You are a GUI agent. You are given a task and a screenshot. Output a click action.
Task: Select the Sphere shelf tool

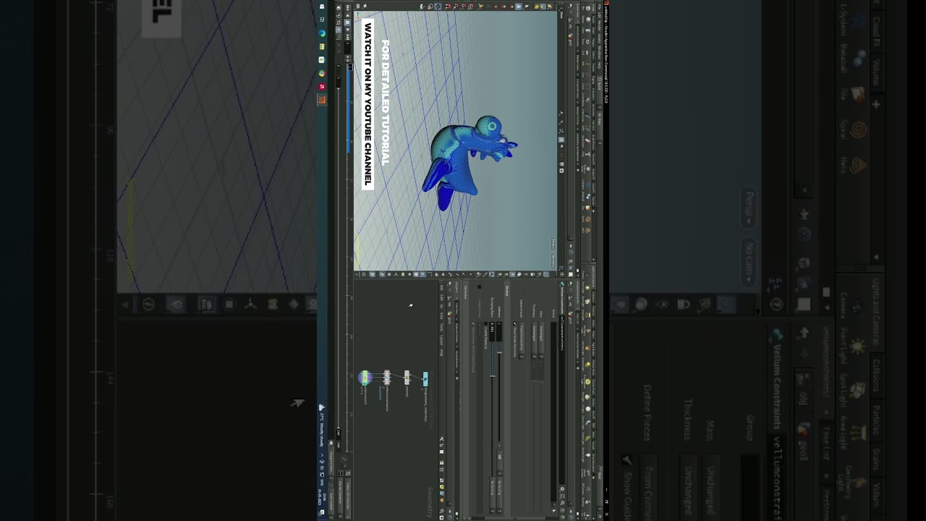click(x=587, y=19)
